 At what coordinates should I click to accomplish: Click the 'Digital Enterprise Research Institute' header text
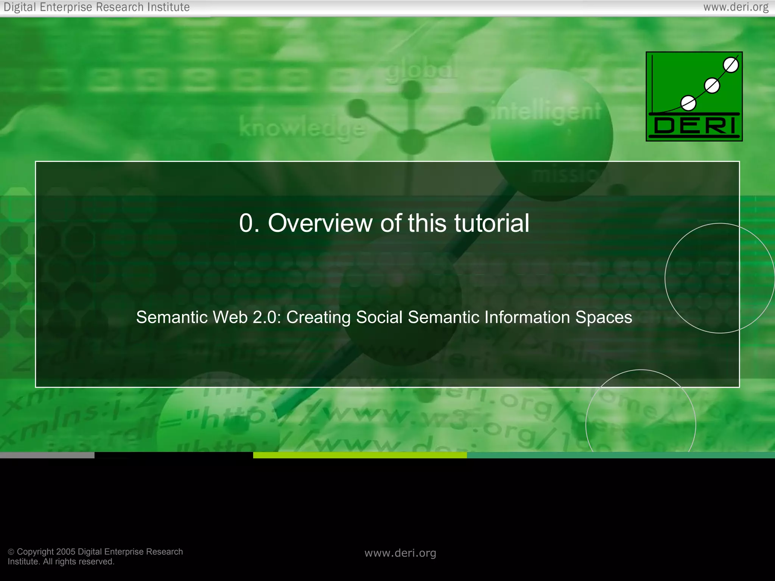pos(96,7)
